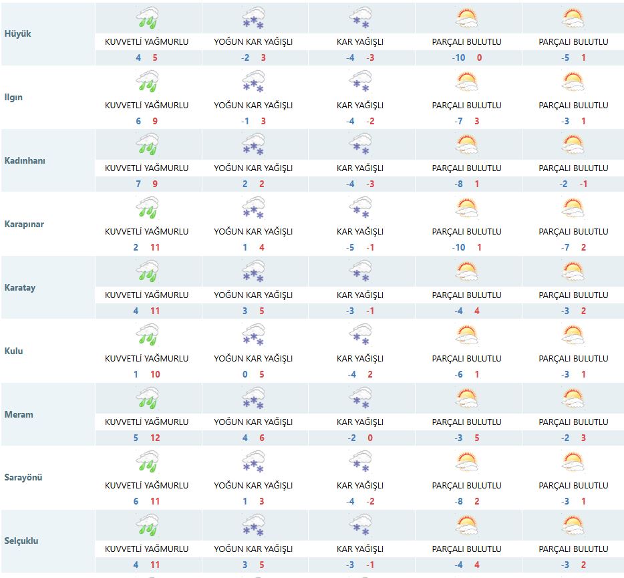Image resolution: width=624 pixels, height=578 pixels.
Task: Click the heavy rain icon in Hüyük row
Action: (x=147, y=18)
